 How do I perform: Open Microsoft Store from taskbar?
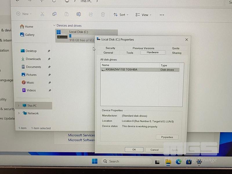(189, 162)
